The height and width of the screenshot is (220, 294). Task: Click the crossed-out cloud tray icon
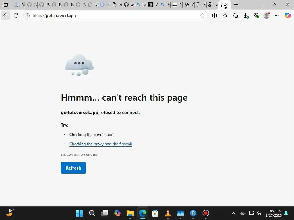(243, 213)
